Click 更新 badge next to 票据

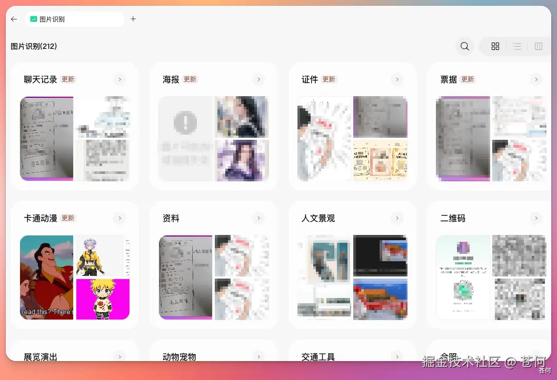click(x=468, y=79)
